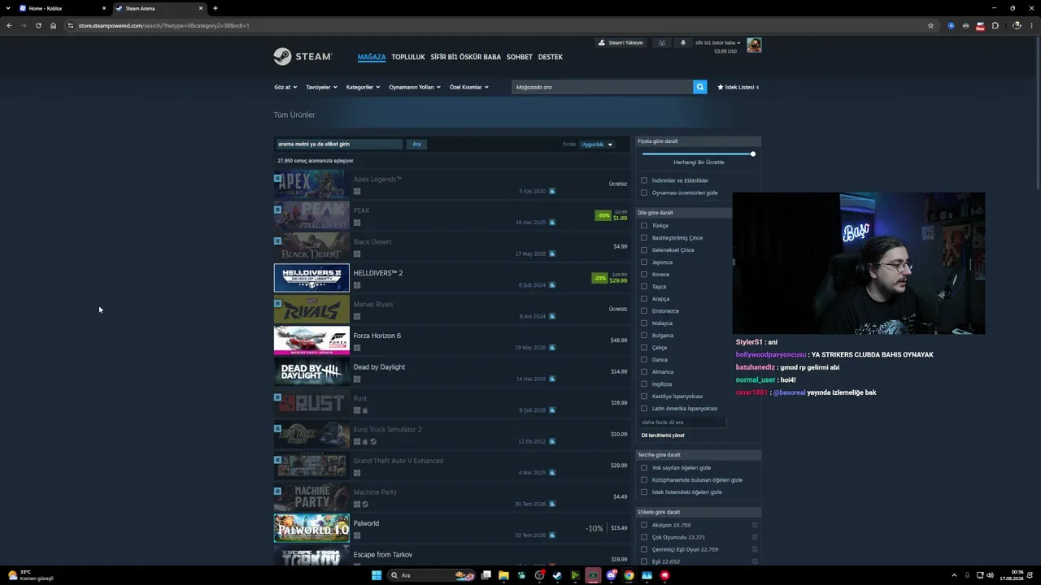1041x585 pixels.
Task: Enable Oynaması ücretsizleri gizle checkbox
Action: tap(644, 193)
